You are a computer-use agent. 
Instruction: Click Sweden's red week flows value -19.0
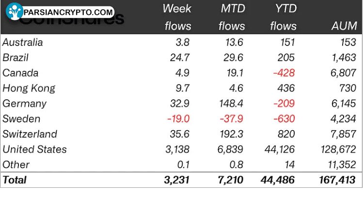[178, 119]
